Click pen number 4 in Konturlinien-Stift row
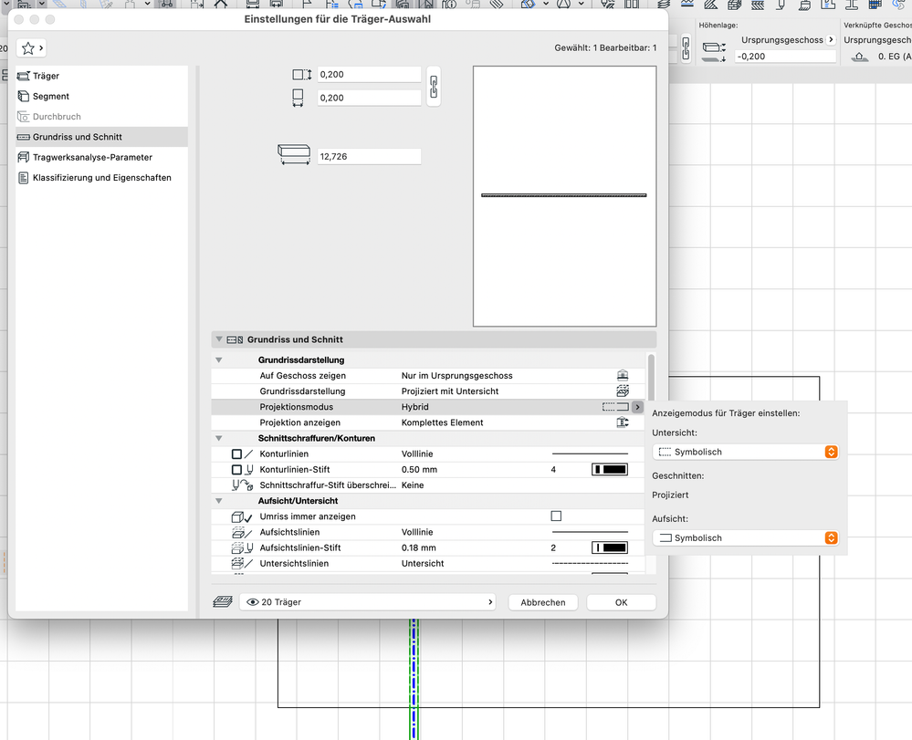This screenshot has height=740, width=912. click(553, 470)
